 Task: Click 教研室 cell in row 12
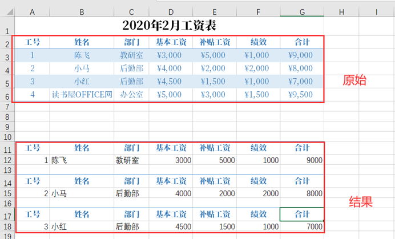pos(131,160)
